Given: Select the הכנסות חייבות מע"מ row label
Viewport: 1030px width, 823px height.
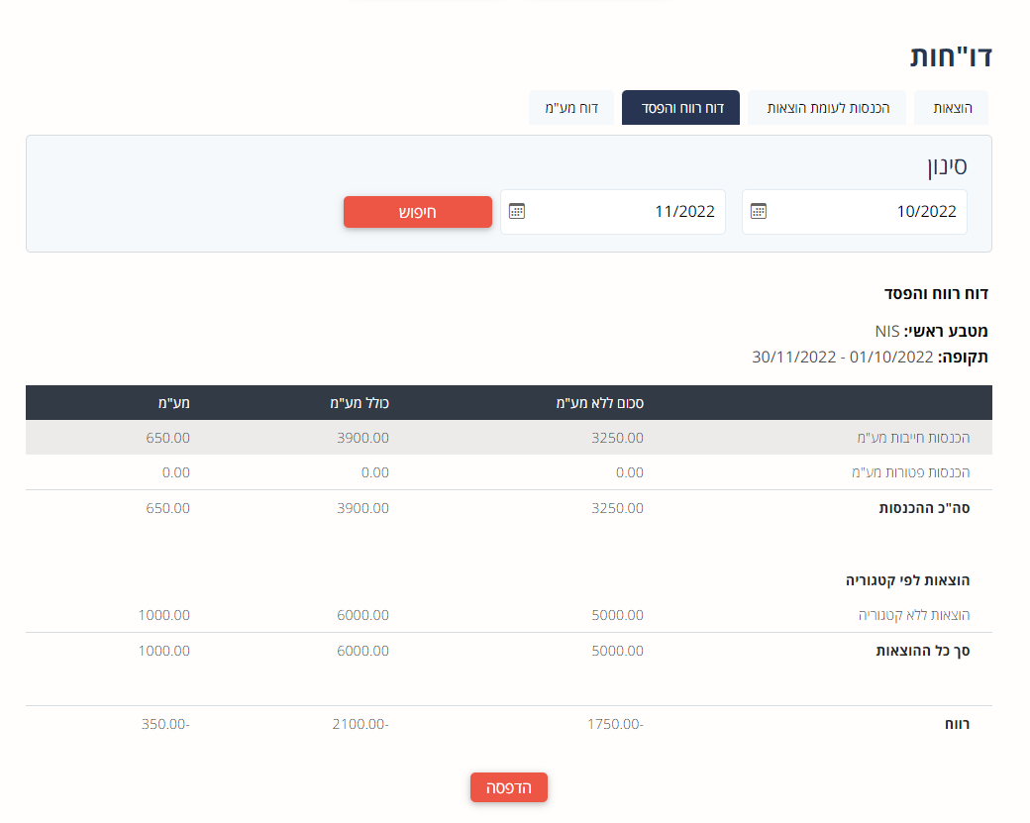Looking at the screenshot, I should 913,437.
